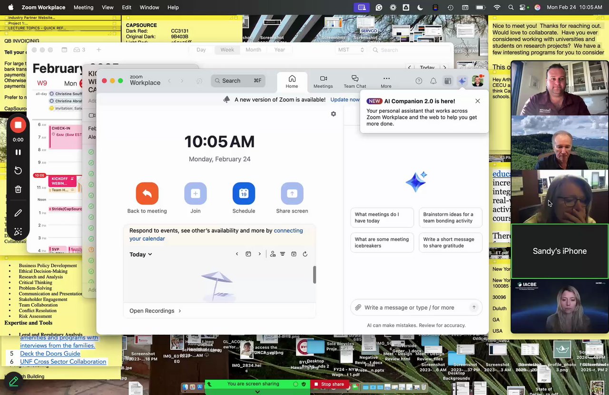Choose What meetings do I have today
This screenshot has height=395, width=609.
382,218
